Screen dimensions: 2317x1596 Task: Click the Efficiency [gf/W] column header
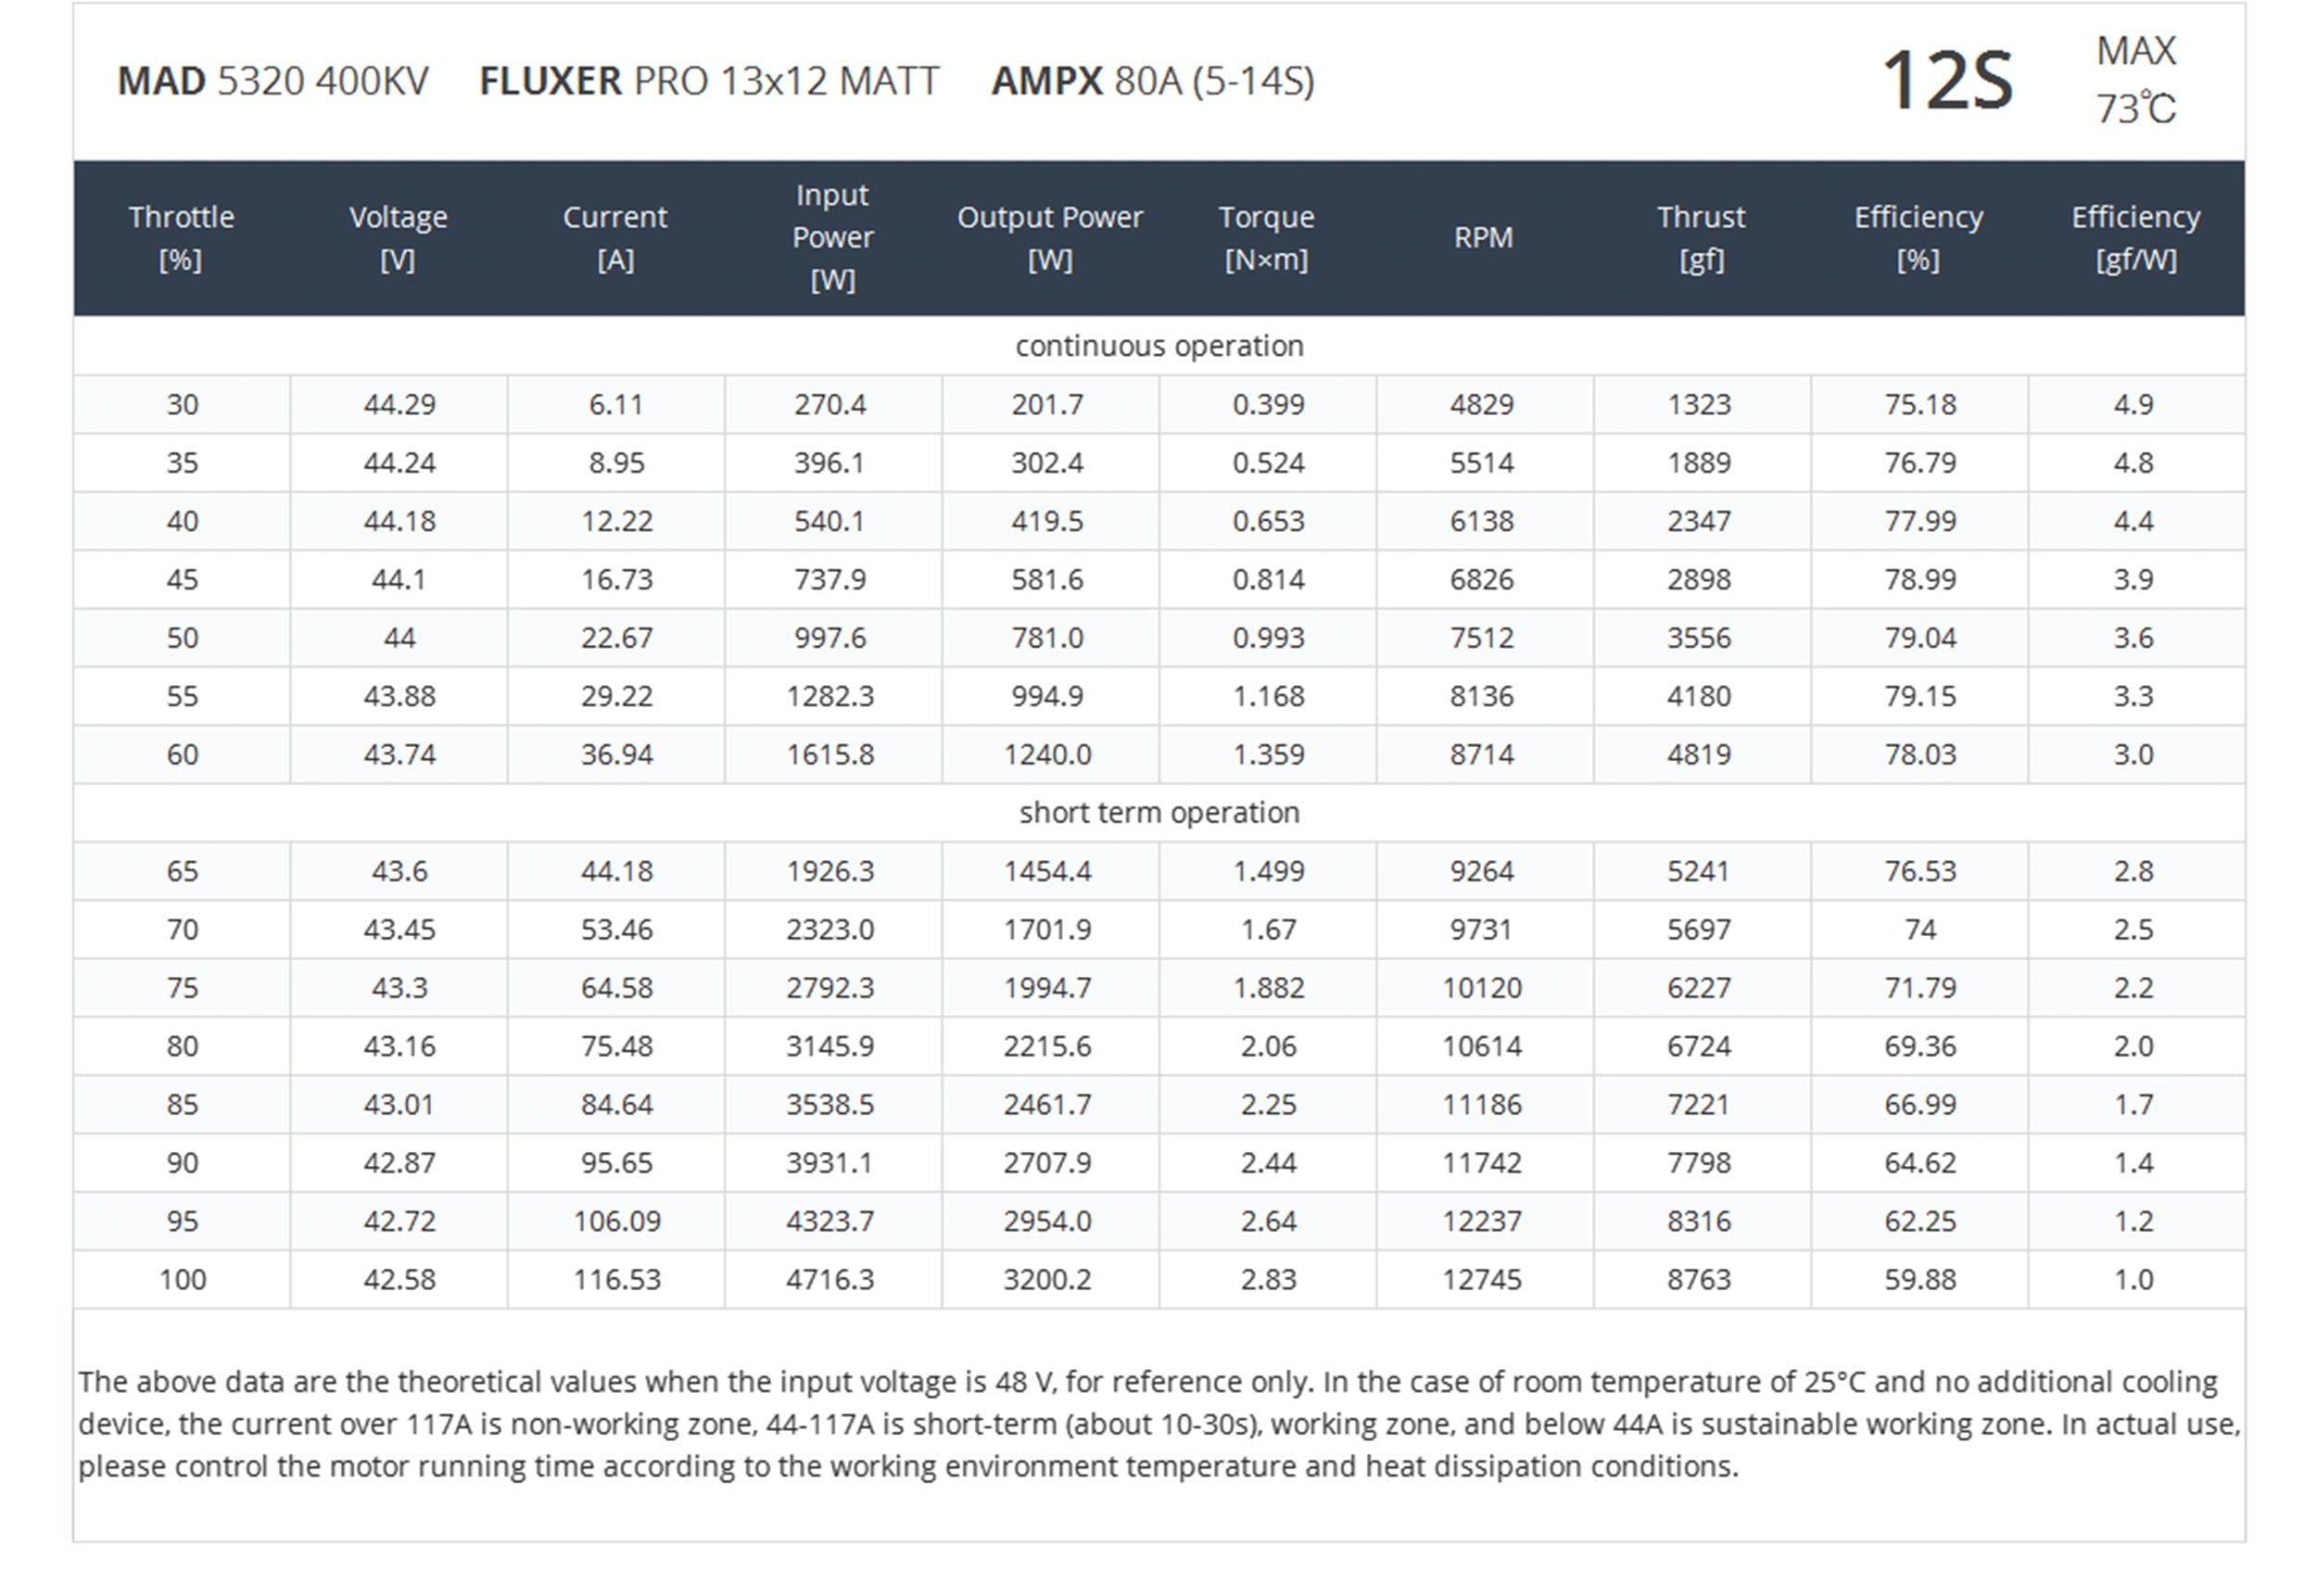pos(2135,238)
